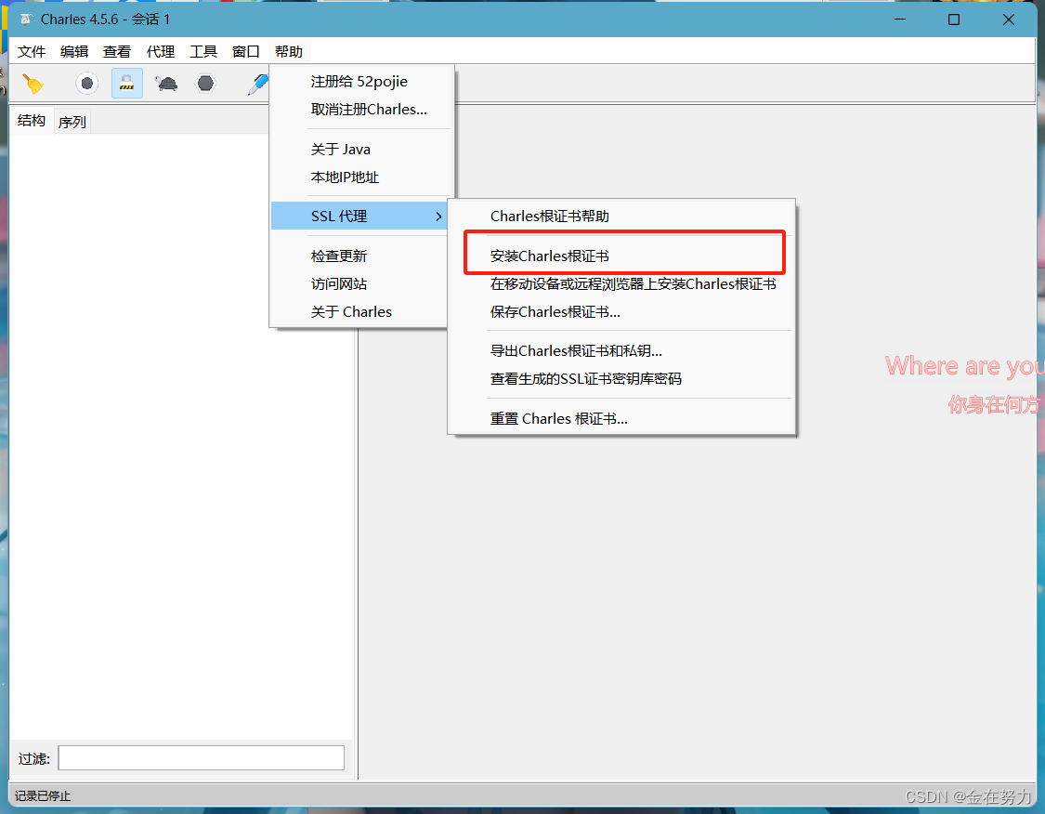Open the 代理 menu
Image resolution: width=1045 pixels, height=814 pixels.
tap(161, 51)
